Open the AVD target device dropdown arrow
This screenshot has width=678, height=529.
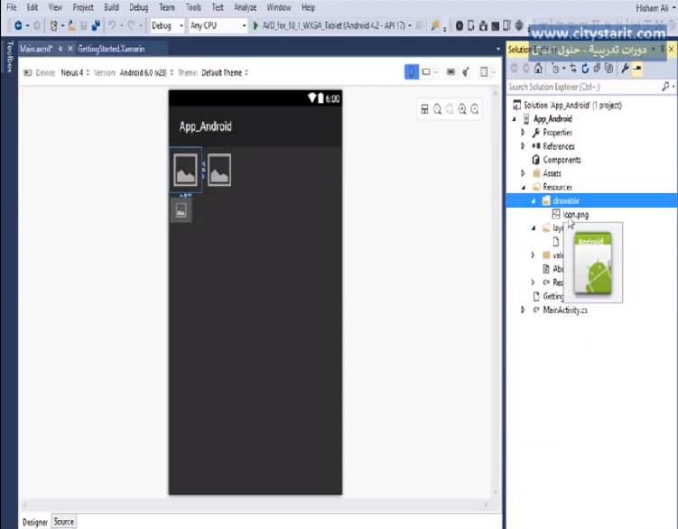[410, 26]
